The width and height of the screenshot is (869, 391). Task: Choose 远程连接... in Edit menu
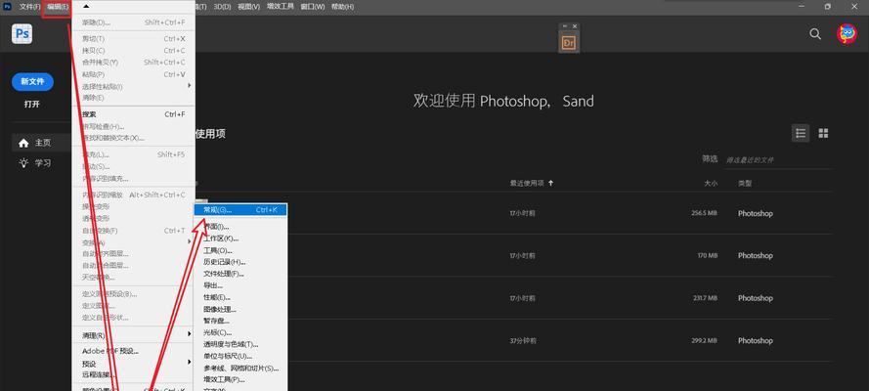click(133, 374)
